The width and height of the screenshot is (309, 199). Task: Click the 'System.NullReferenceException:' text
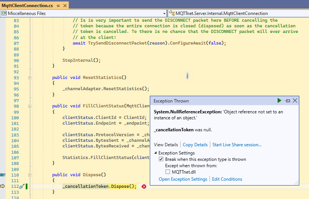click(188, 112)
